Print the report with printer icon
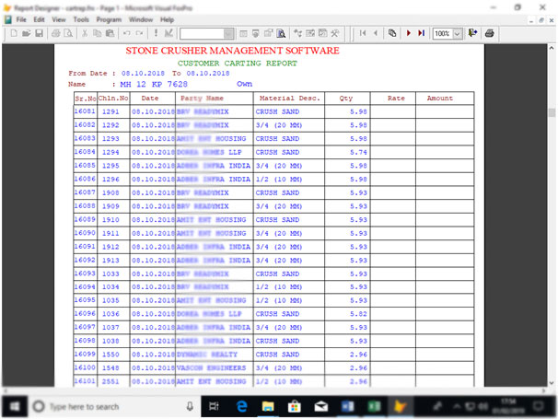The width and height of the screenshot is (558, 419). [x=490, y=33]
